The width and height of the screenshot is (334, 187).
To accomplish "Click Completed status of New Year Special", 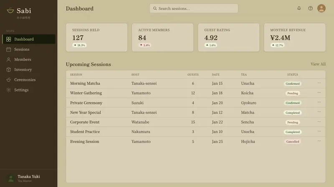I will (x=293, y=113).
